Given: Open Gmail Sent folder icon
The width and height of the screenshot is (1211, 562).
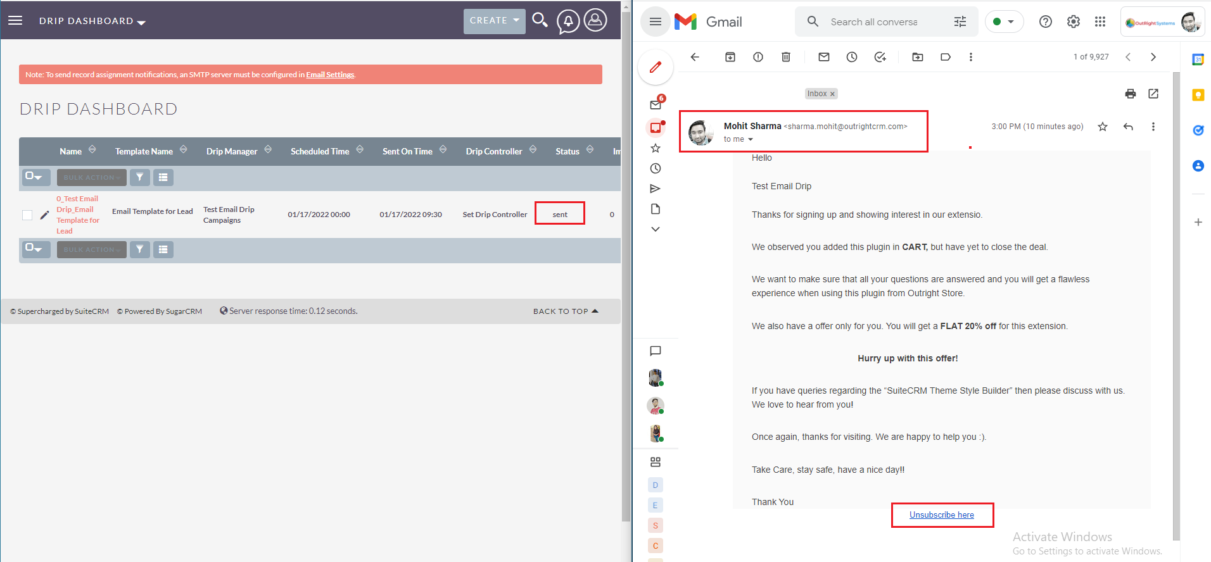Looking at the screenshot, I should pos(656,189).
